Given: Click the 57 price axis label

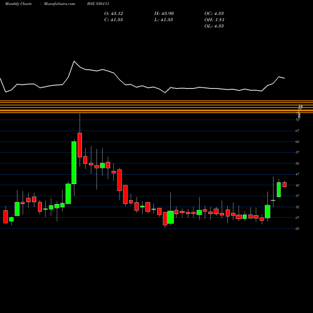Looking at the screenshot, I should (x=297, y=153).
